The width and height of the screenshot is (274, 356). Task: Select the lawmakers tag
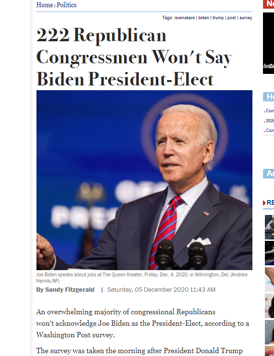184,18
